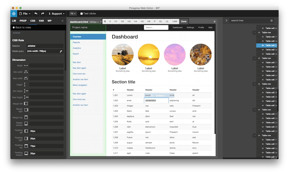Screen dimensions: 289x174
Task: Select the CSS tab
Action: point(33,21)
